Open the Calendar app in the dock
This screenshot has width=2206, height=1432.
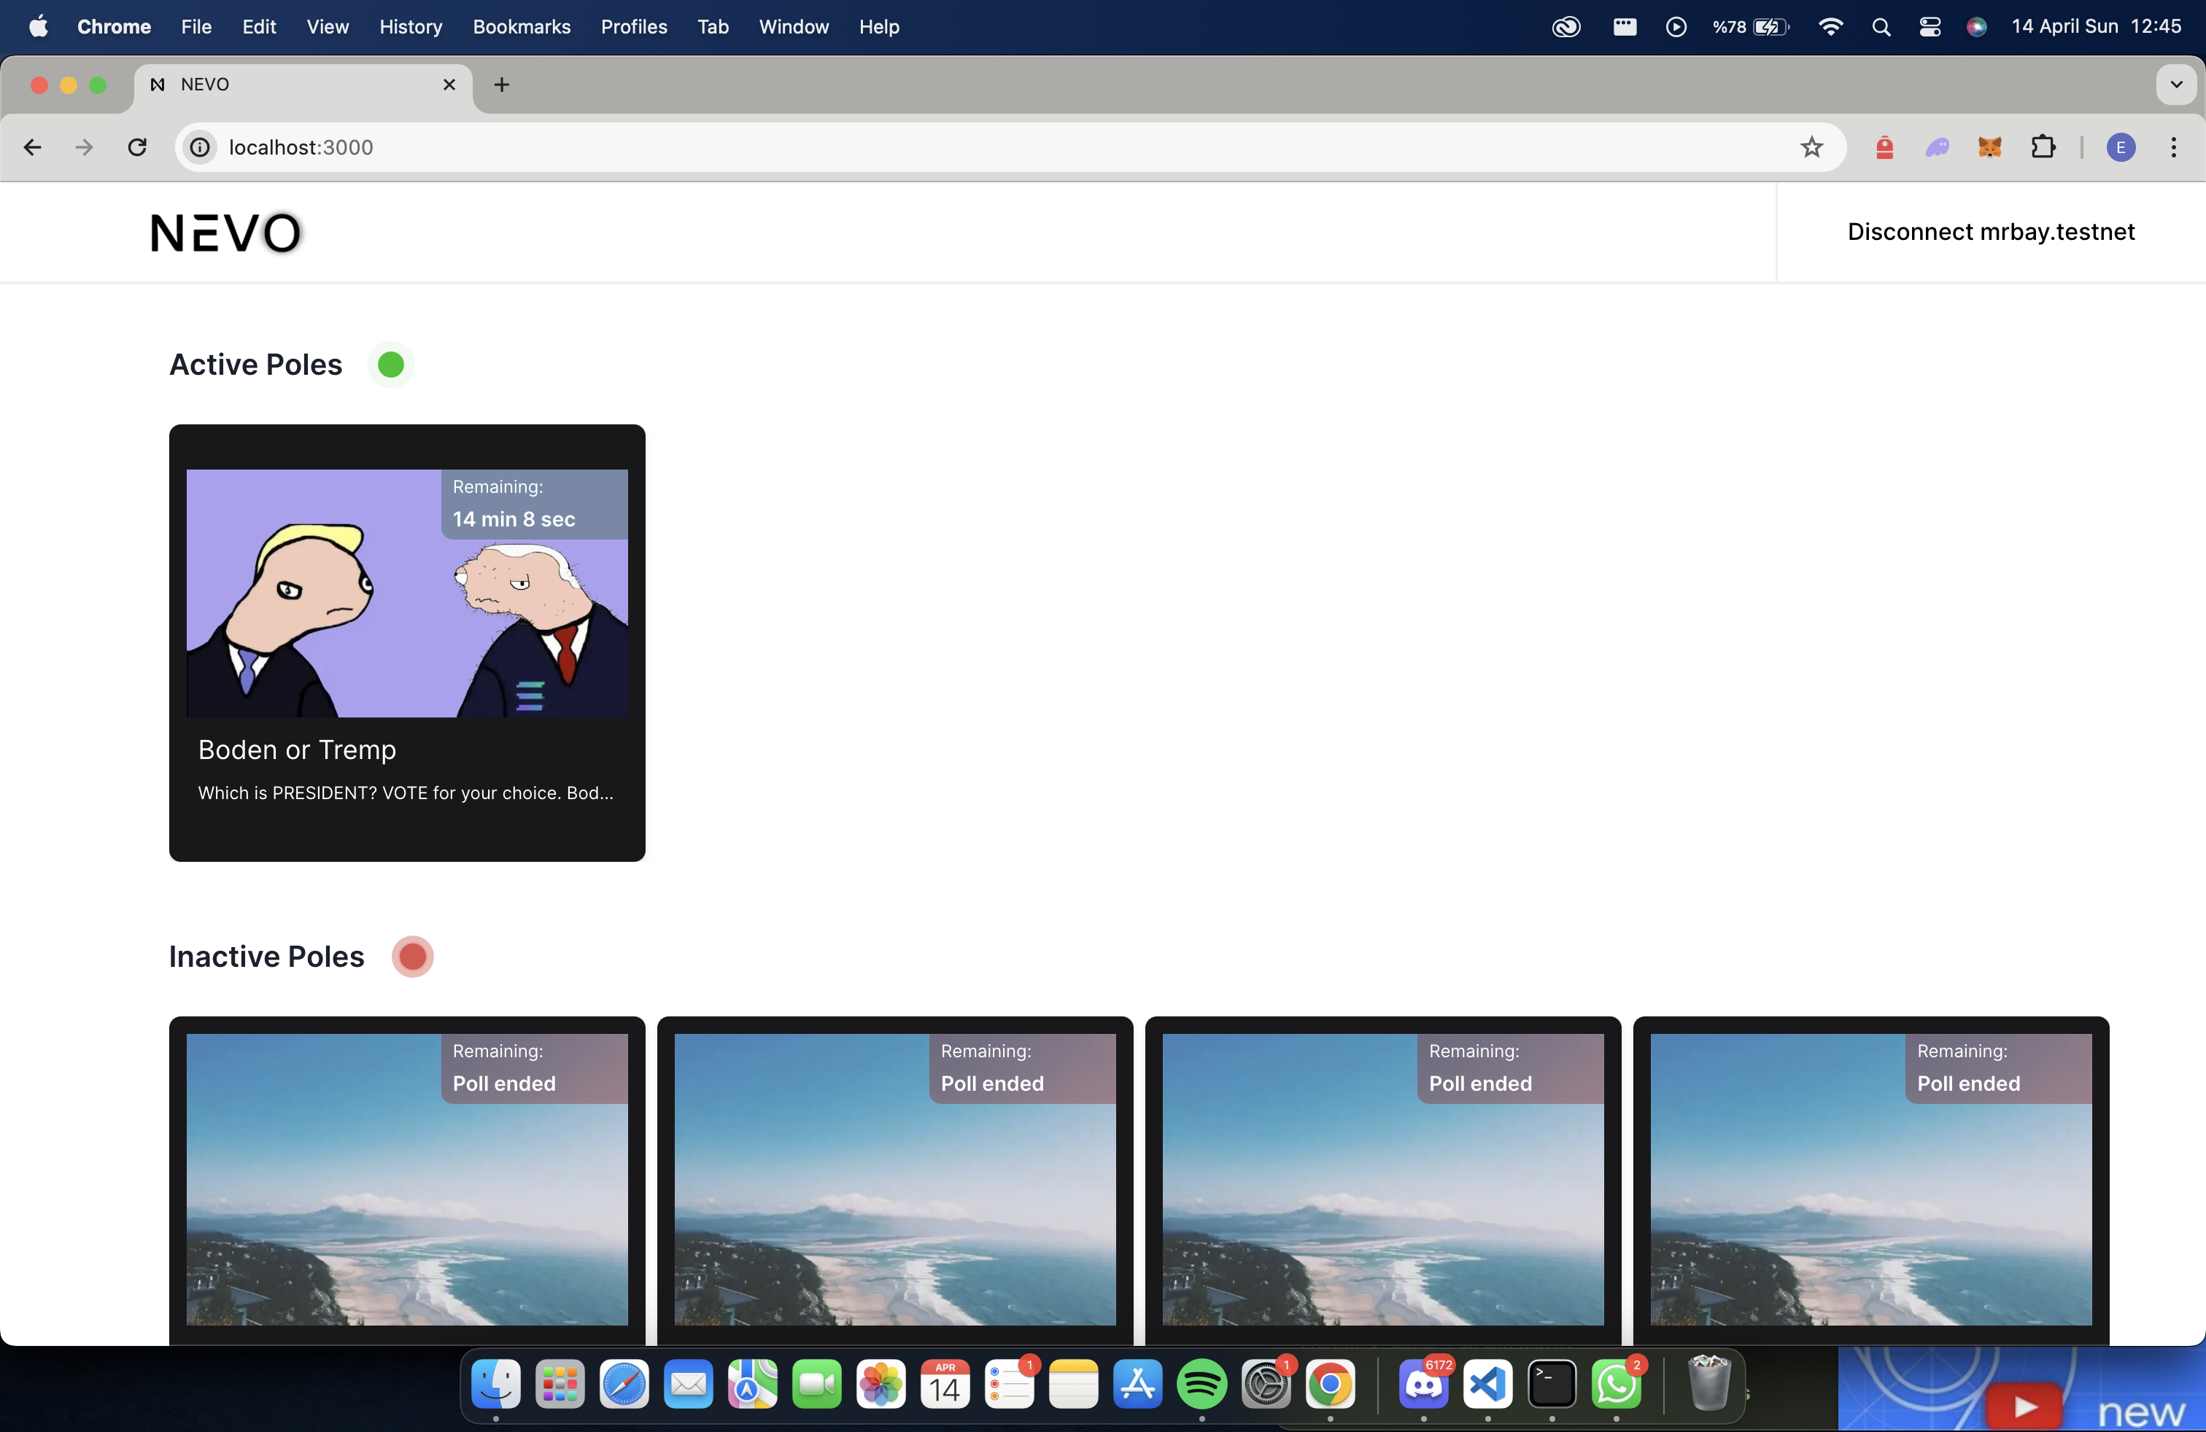pos(945,1385)
